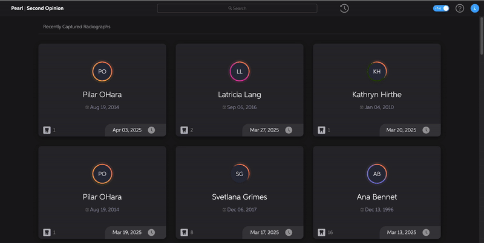This screenshot has height=243, width=484.
Task: Click the tooth icon on Latricia Lang's card
Action: 184,130
